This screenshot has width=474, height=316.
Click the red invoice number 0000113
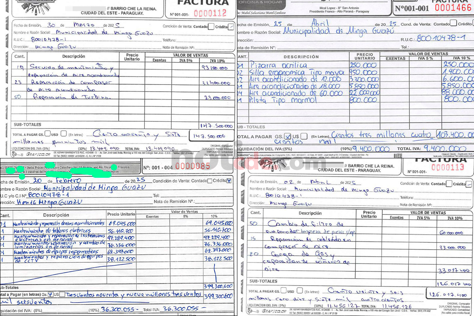448,167
